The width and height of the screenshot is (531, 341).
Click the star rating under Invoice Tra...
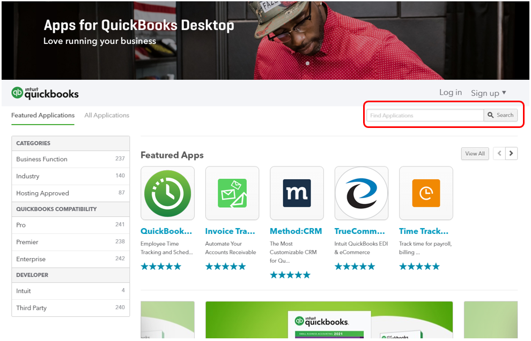pyautogui.click(x=225, y=267)
